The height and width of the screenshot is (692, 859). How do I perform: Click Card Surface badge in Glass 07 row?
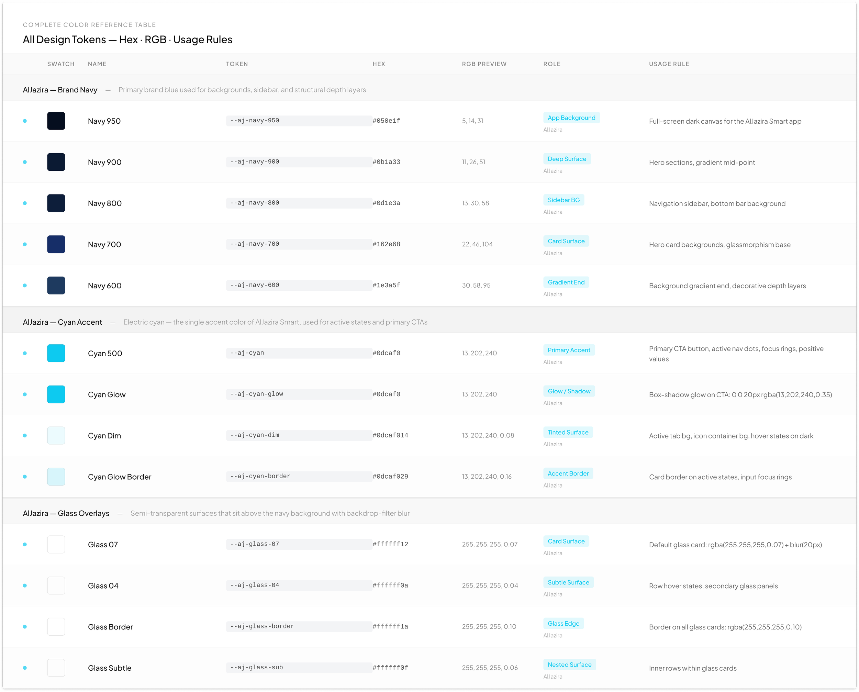[x=566, y=541]
